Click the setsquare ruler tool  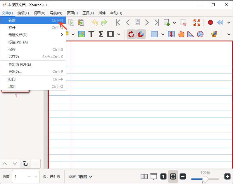[191, 34]
